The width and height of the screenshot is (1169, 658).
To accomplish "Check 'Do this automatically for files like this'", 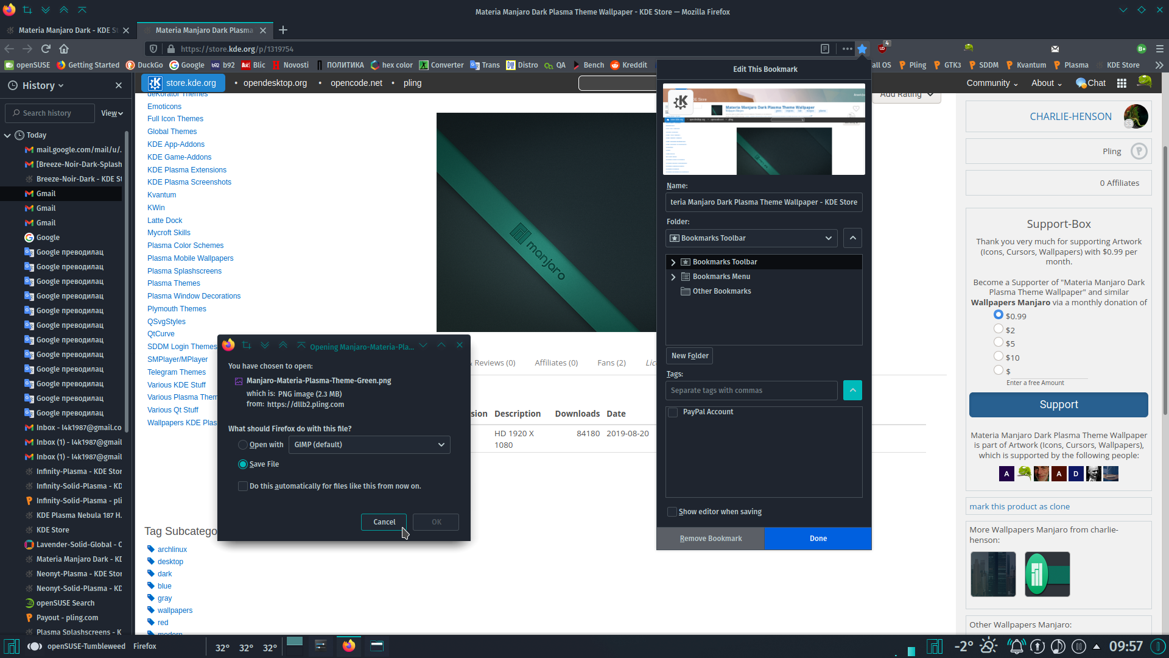I will (243, 486).
